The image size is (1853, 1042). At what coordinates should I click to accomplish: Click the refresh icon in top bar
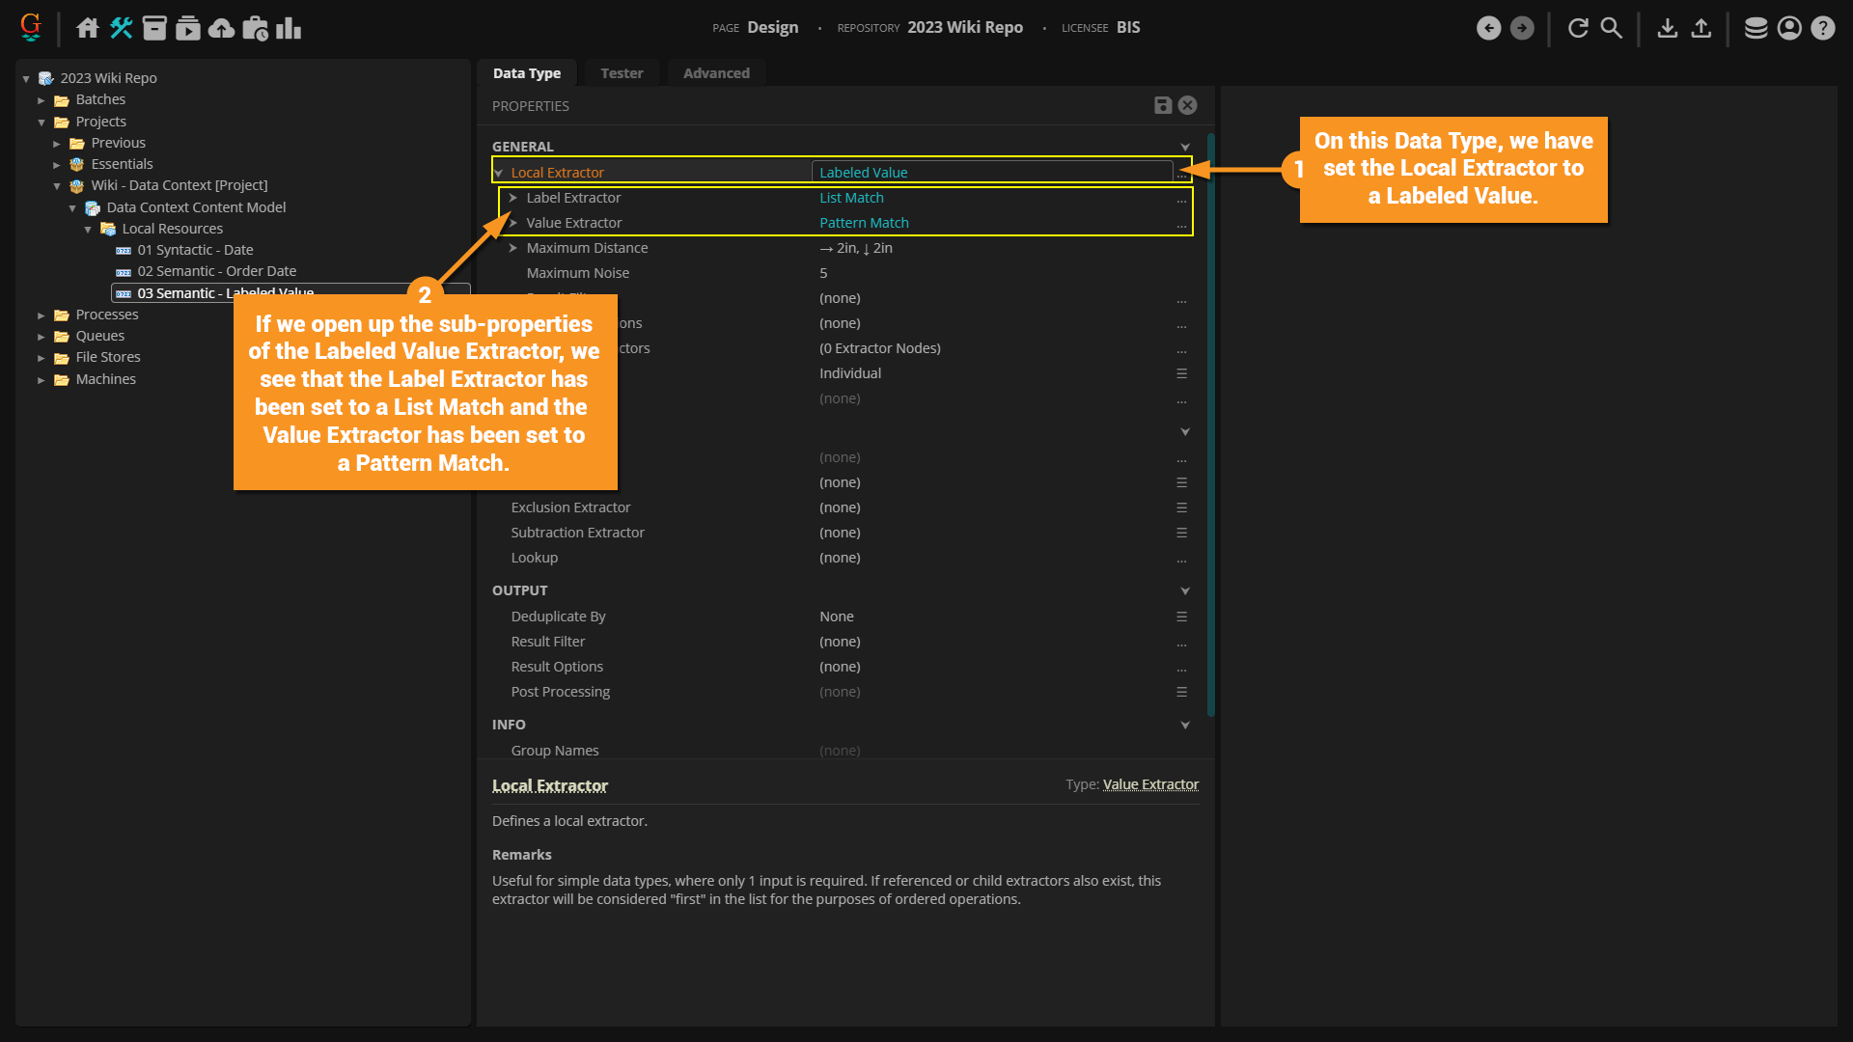pyautogui.click(x=1578, y=28)
